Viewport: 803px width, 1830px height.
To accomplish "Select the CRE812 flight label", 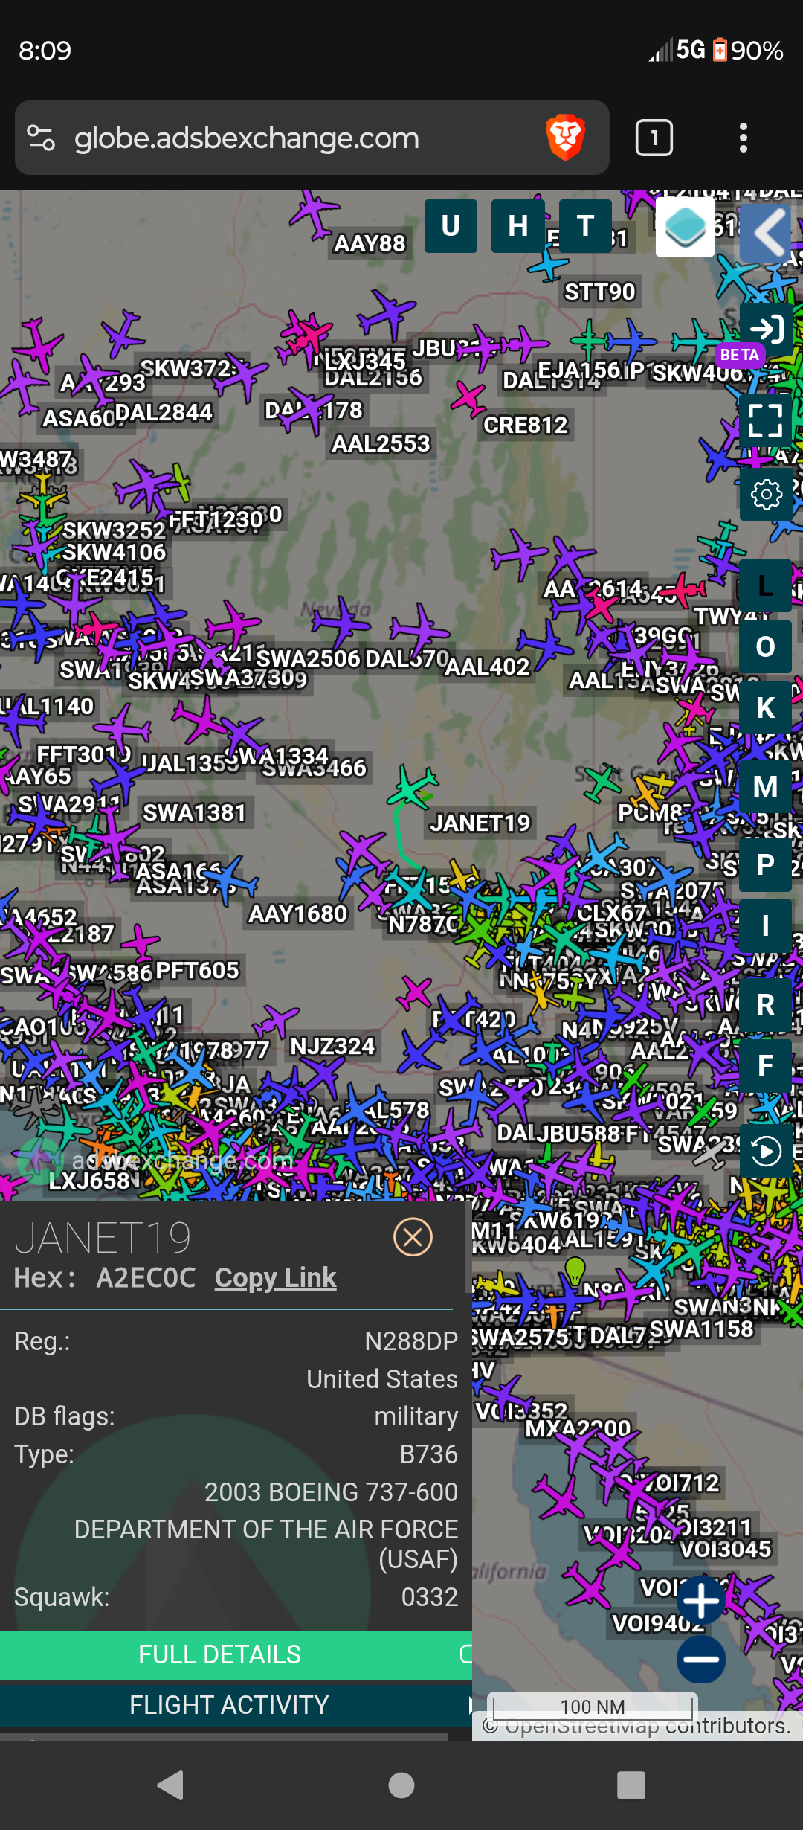I will point(525,425).
